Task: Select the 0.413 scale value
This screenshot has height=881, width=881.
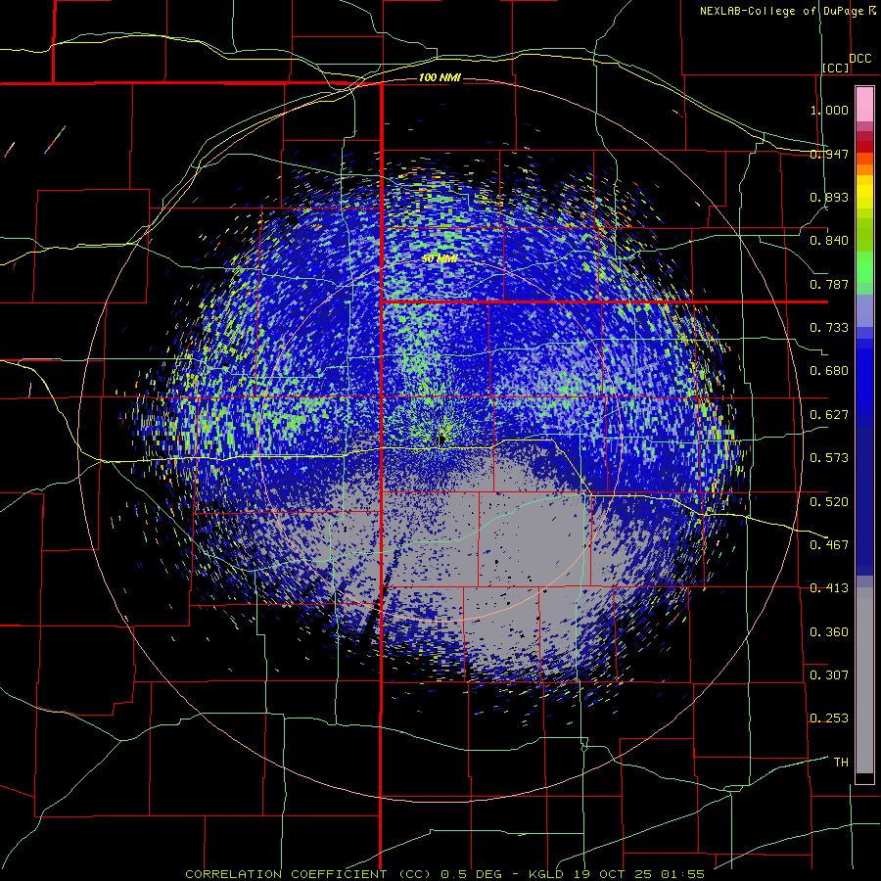Action: click(x=829, y=588)
